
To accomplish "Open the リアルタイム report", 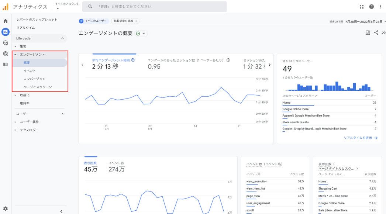I will (25, 28).
